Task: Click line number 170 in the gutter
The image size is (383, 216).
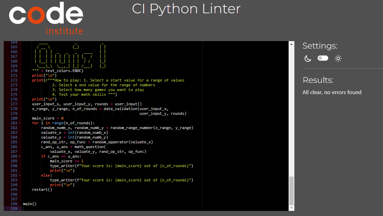Action: click(x=14, y=71)
